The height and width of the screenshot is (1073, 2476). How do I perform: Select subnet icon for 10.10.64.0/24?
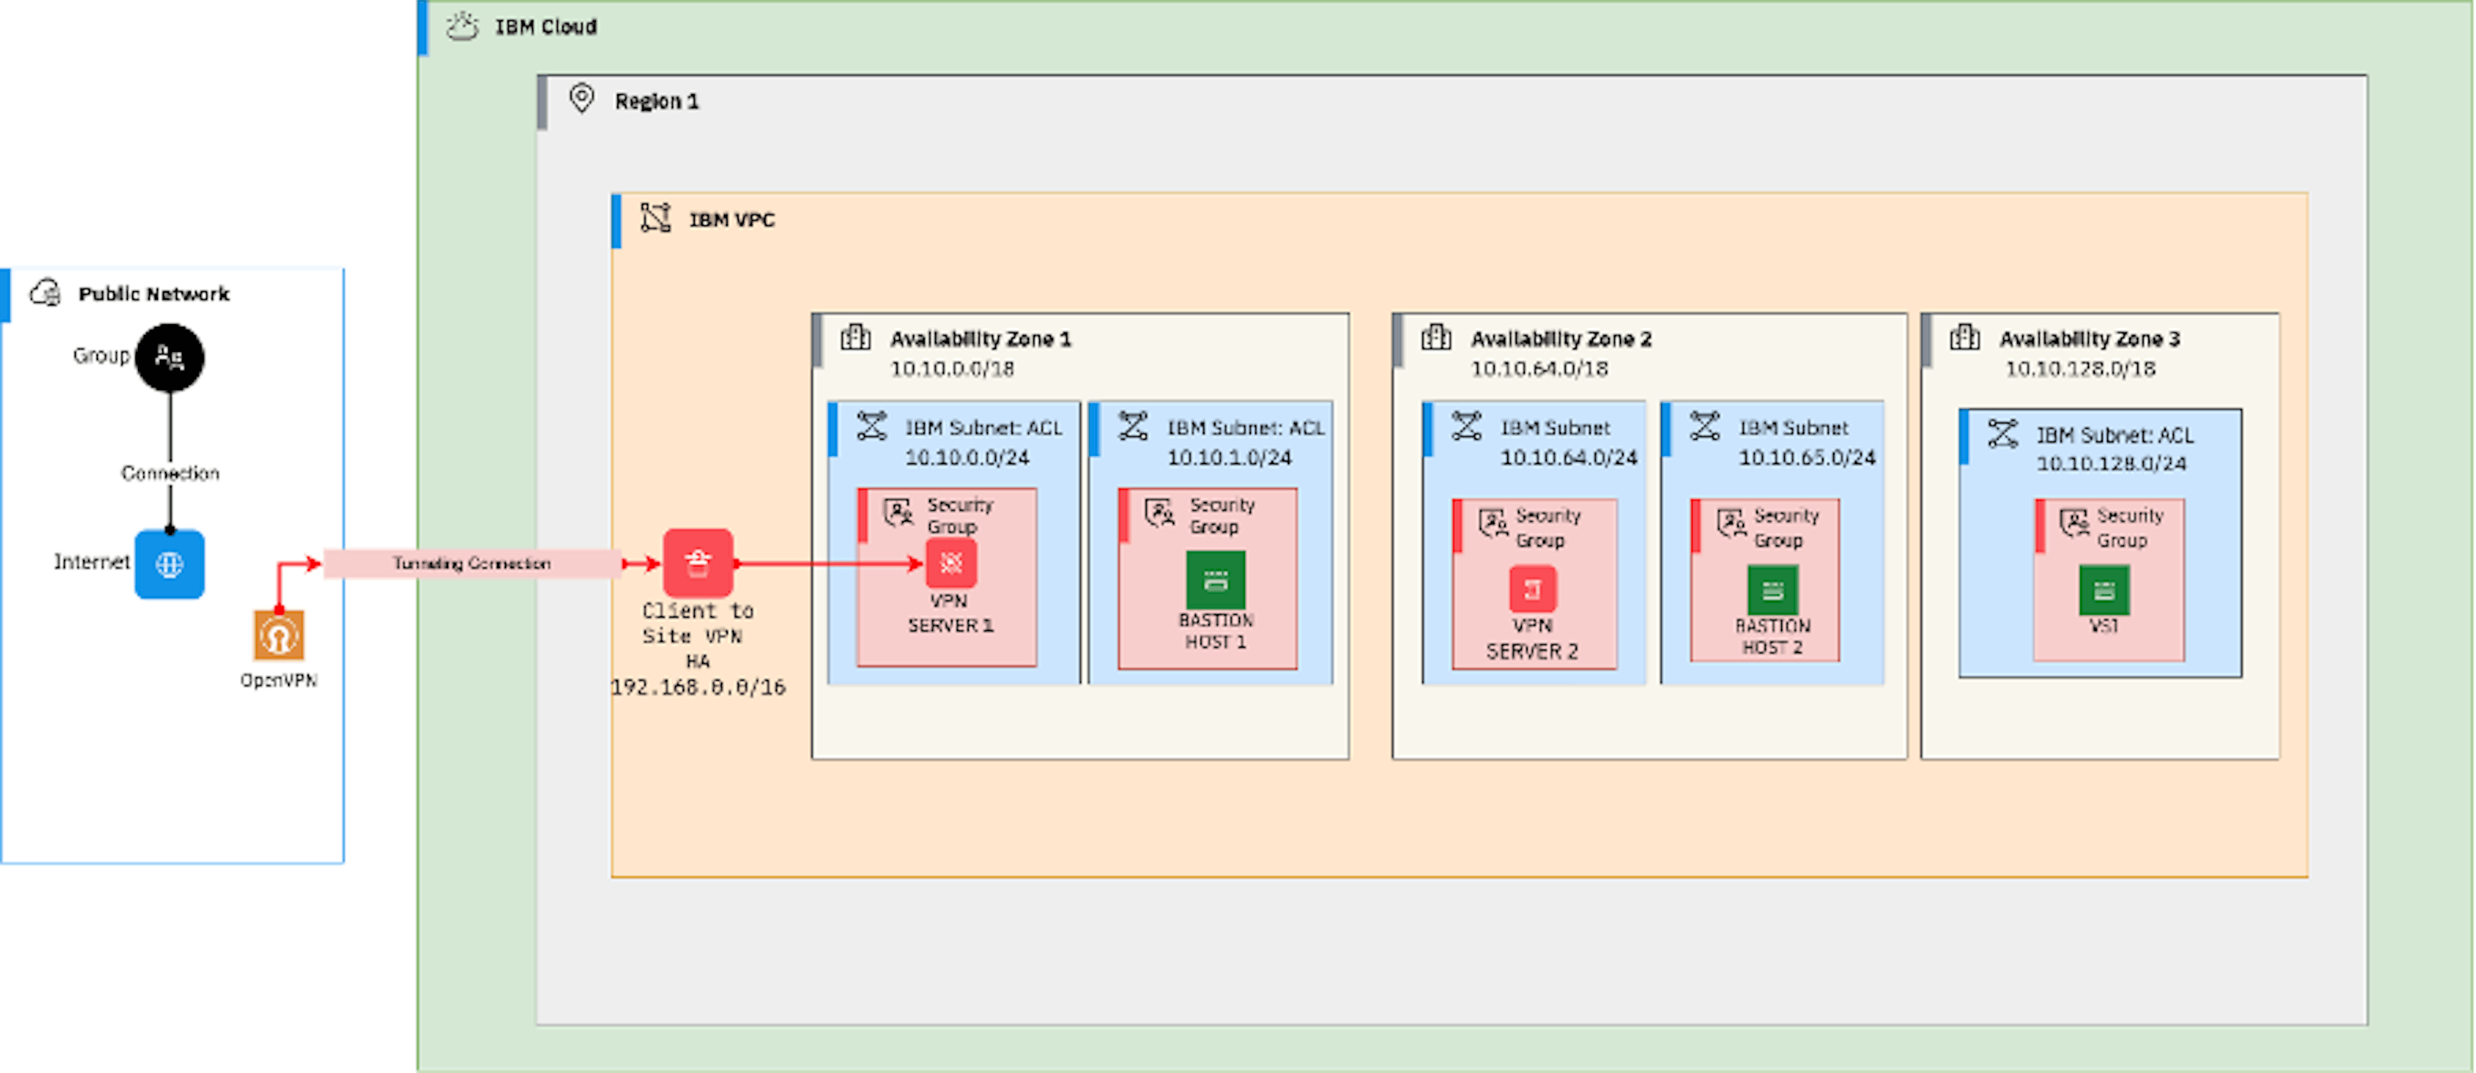1467,425
